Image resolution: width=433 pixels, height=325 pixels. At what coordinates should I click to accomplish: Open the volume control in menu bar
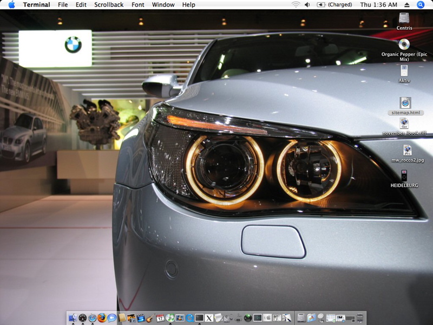click(x=307, y=5)
